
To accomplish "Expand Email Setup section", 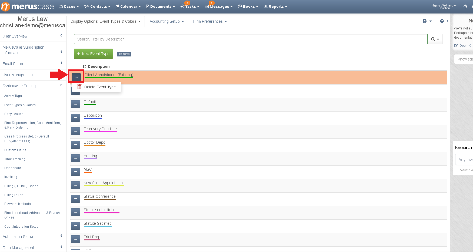I will tap(32, 64).
